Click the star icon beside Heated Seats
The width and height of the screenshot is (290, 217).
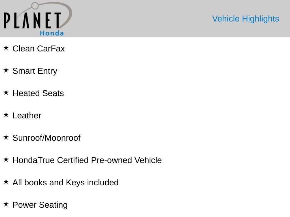pyautogui.click(x=6, y=92)
